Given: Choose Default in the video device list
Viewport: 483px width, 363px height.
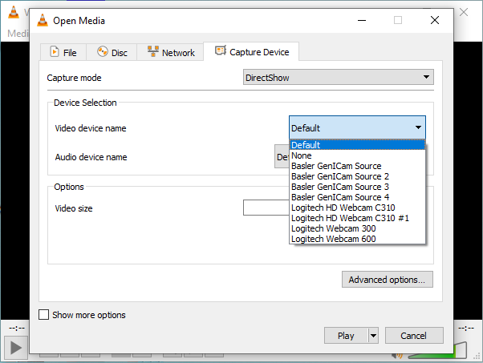Looking at the screenshot, I should click(357, 145).
